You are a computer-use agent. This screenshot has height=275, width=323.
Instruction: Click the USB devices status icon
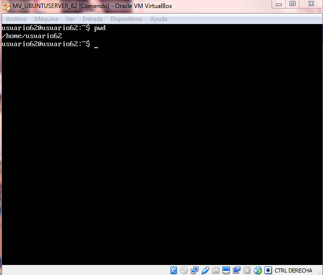click(x=205, y=270)
